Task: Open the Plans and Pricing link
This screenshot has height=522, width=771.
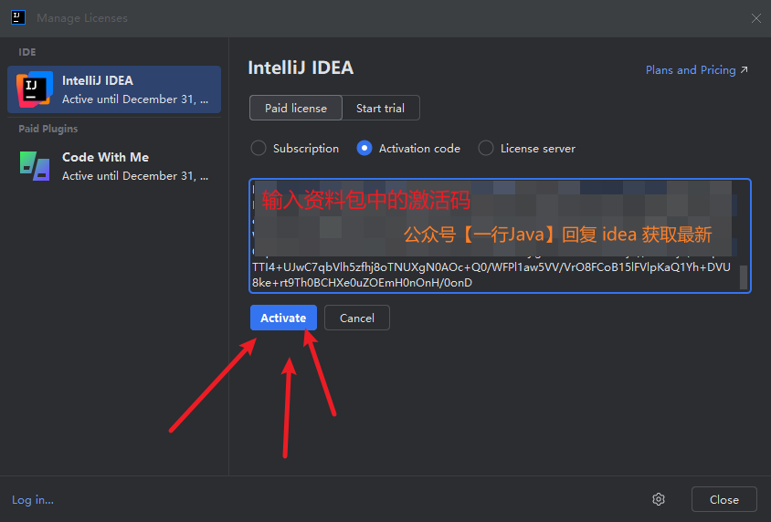Action: click(x=696, y=69)
